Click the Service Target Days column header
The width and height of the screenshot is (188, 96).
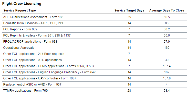[129, 10]
